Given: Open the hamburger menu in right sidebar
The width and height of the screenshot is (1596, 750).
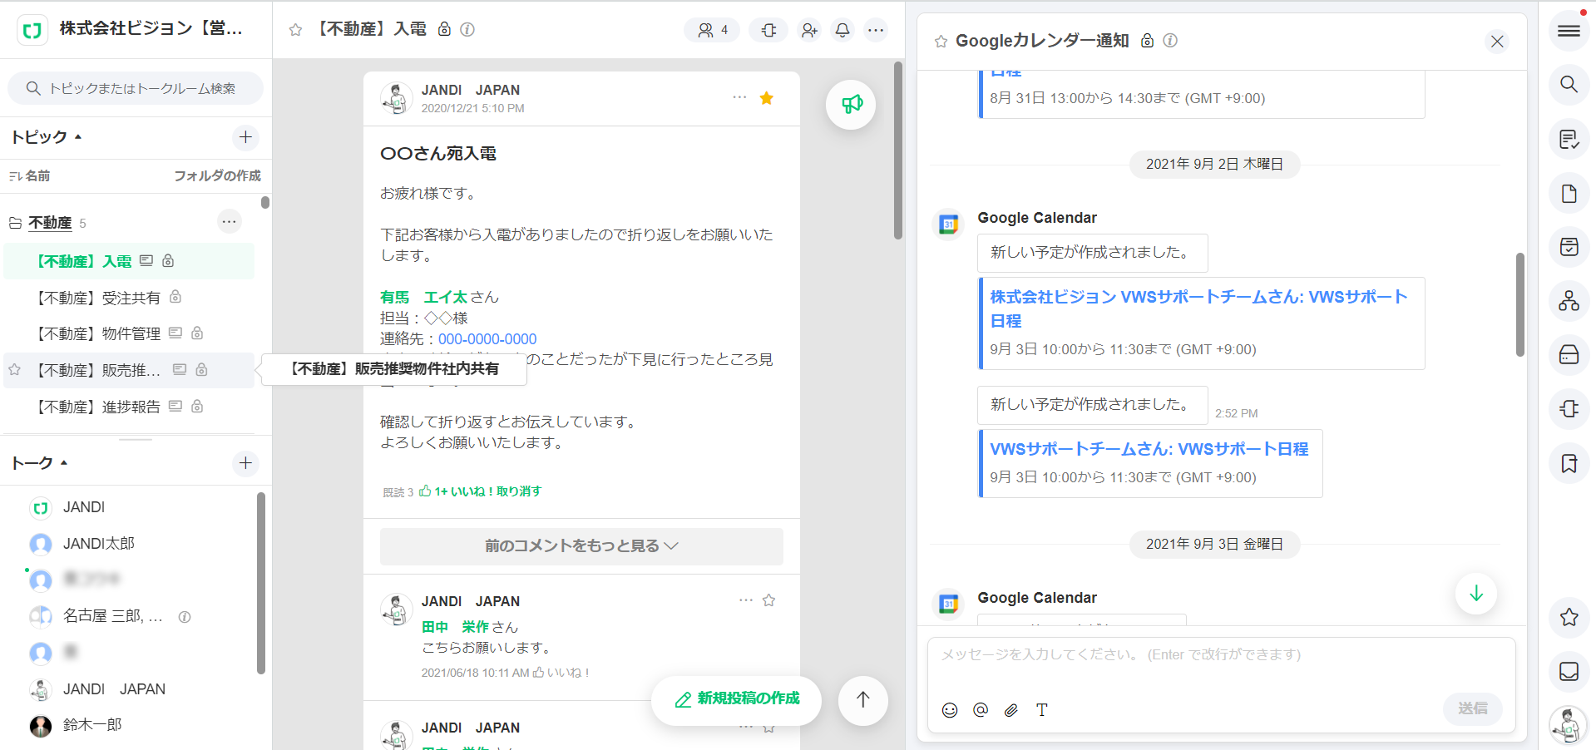Looking at the screenshot, I should [1569, 31].
